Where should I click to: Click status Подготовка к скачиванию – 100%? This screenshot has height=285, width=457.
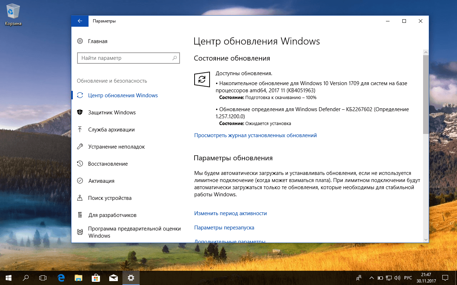pyautogui.click(x=268, y=97)
